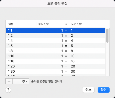
Task: Select the 1:8 scale row
Action: (x=55, y=51)
